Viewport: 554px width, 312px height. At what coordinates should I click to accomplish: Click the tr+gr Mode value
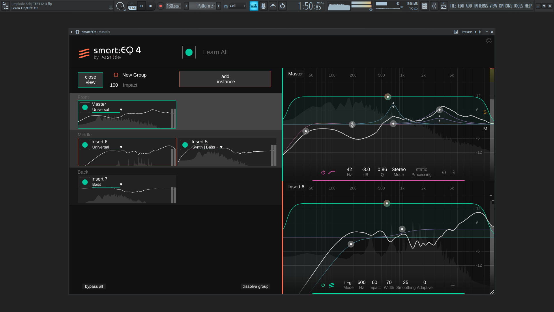point(349,283)
